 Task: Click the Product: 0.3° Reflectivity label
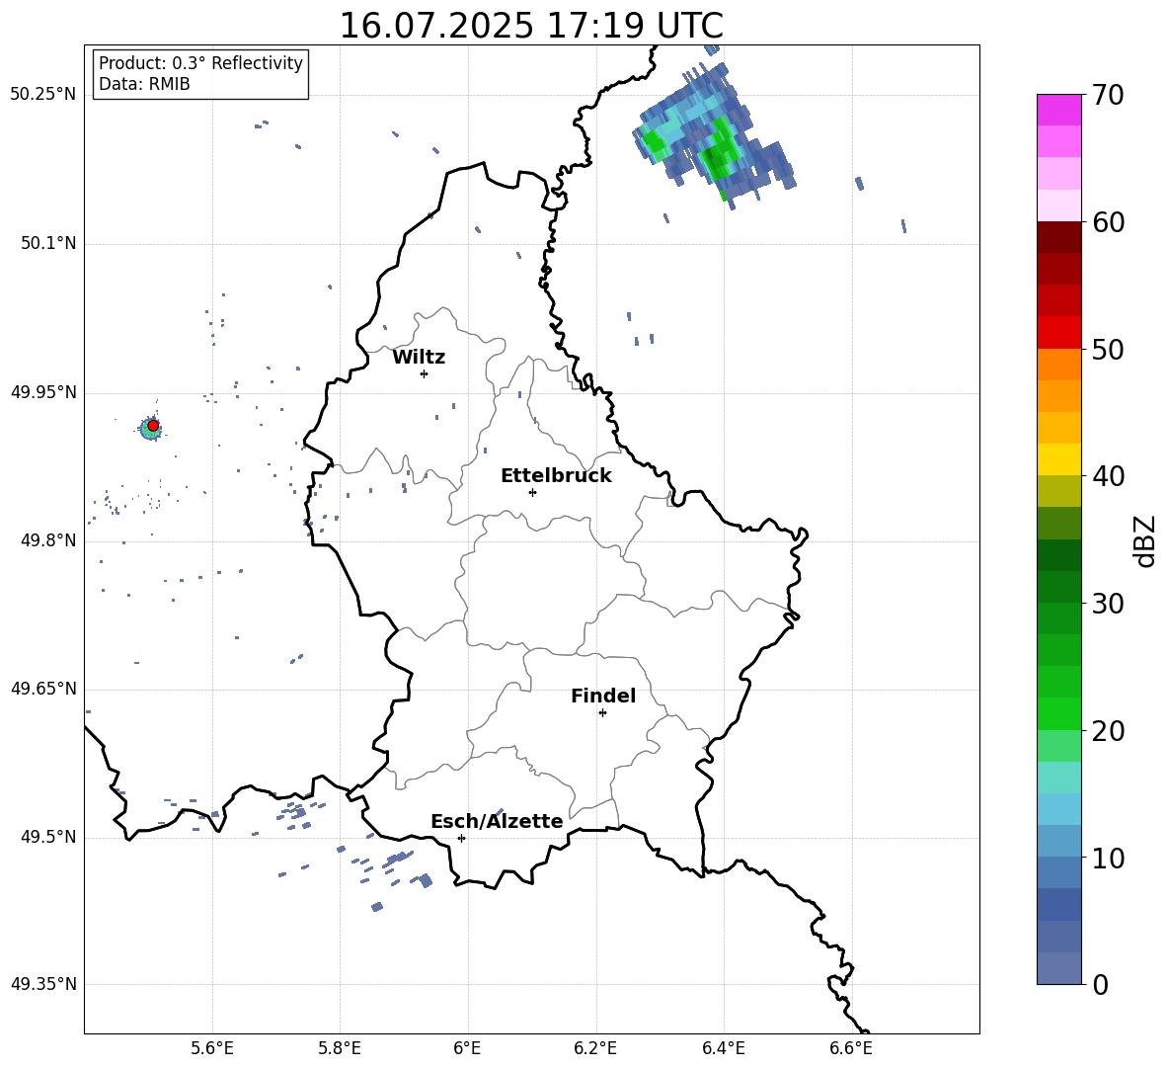point(200,63)
